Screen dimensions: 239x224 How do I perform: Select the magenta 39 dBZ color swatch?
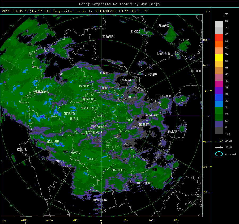[x=219, y=84]
